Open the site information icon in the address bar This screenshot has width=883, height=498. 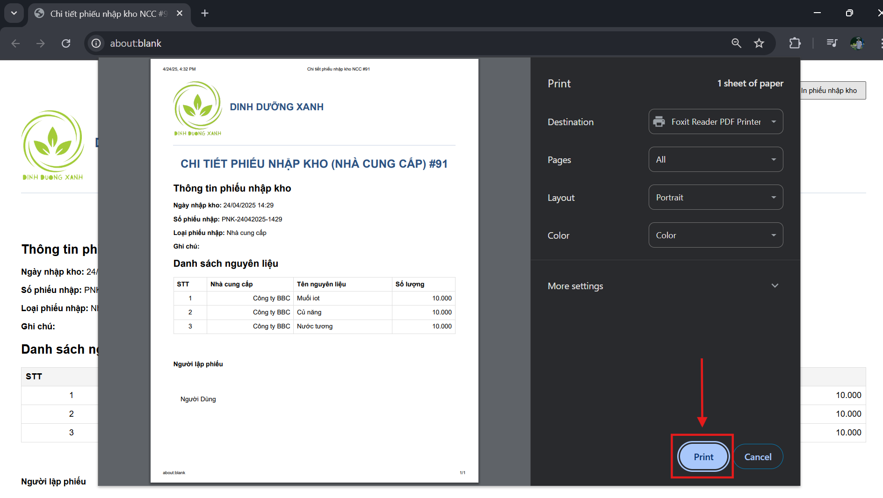click(96, 43)
